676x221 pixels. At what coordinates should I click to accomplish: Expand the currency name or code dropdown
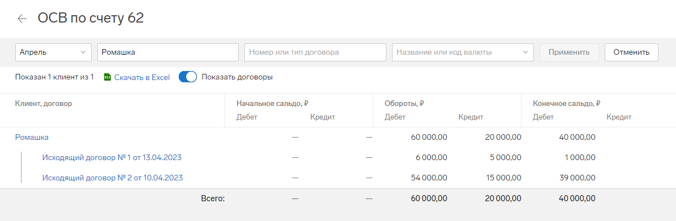tap(463, 52)
